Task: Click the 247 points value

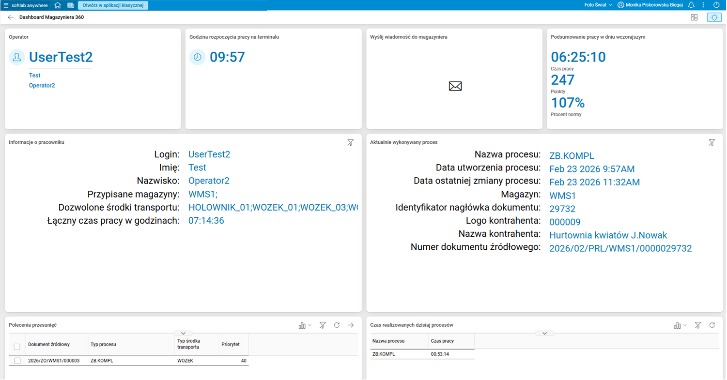Action: pyautogui.click(x=563, y=80)
